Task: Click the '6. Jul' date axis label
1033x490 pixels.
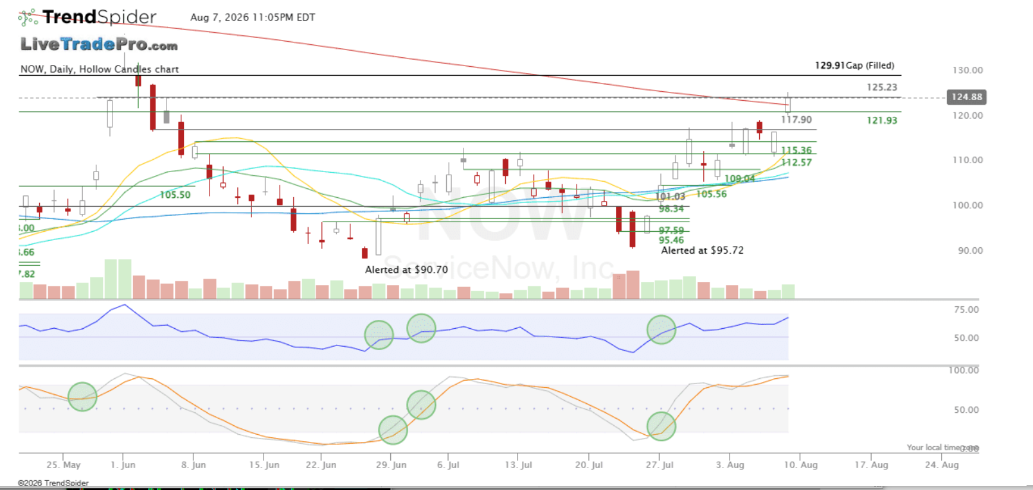Action: coord(448,465)
